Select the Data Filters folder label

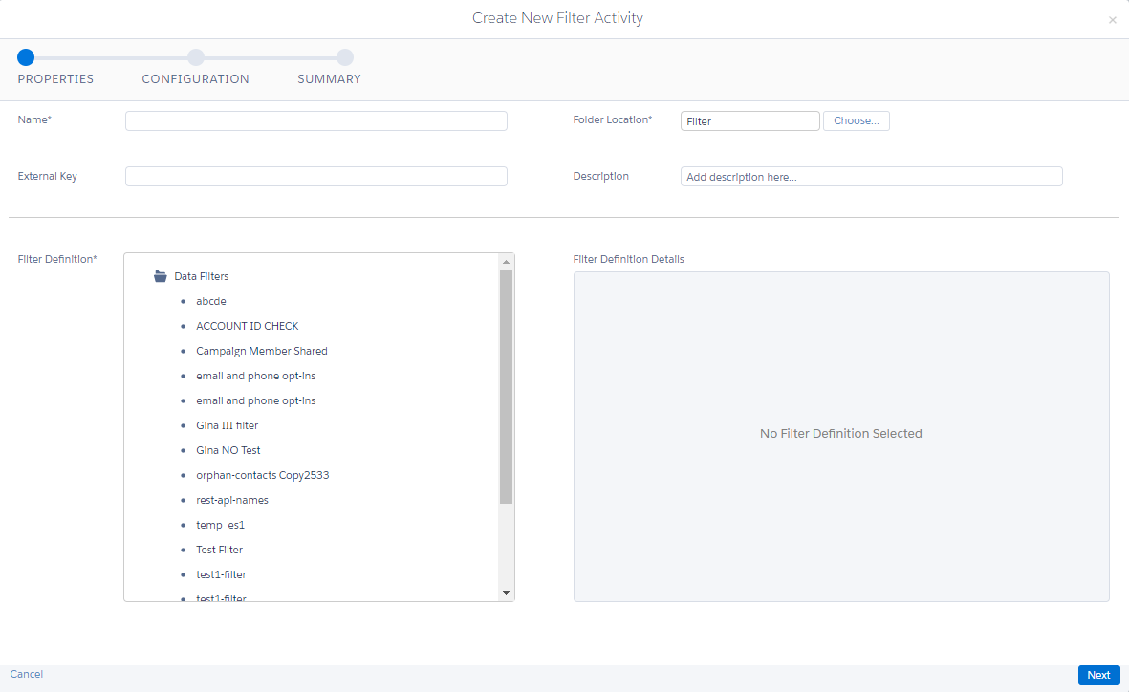point(202,276)
